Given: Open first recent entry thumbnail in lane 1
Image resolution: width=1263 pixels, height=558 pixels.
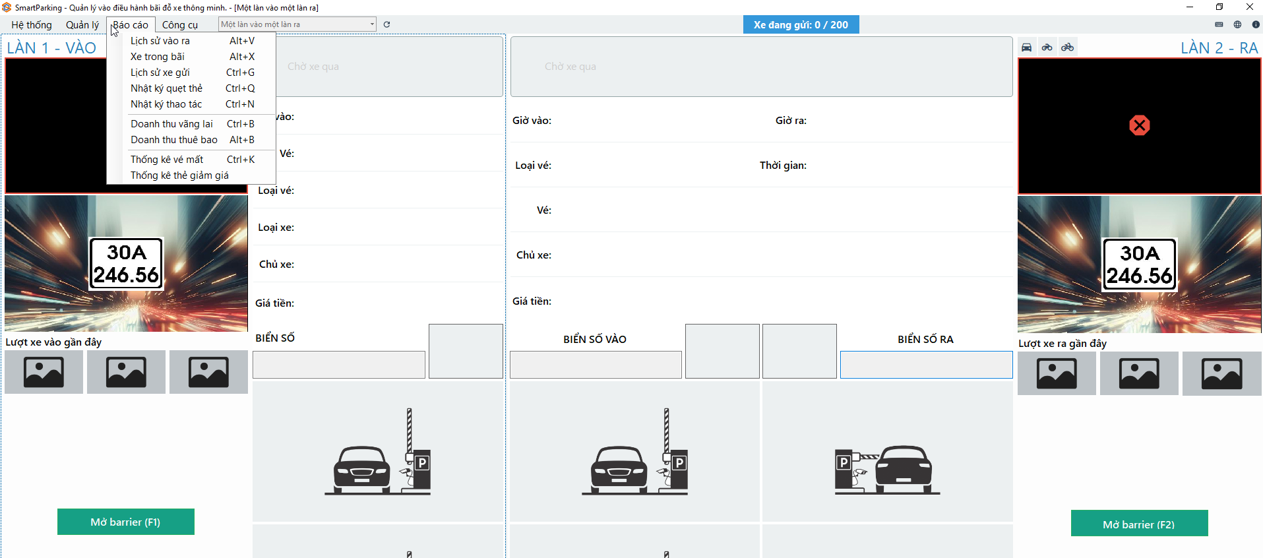Looking at the screenshot, I should (44, 372).
